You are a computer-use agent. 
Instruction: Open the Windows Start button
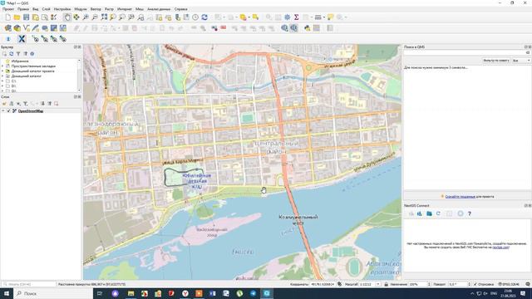click(7, 293)
